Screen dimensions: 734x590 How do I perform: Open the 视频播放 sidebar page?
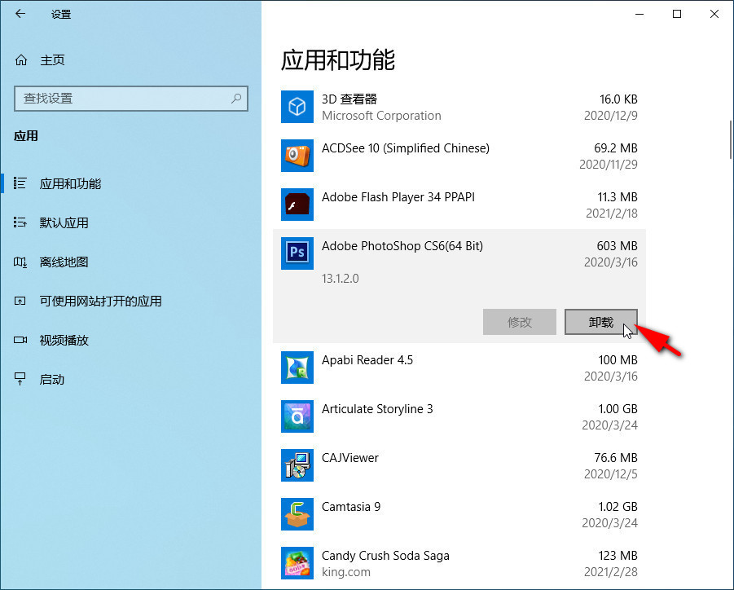pyautogui.click(x=64, y=341)
